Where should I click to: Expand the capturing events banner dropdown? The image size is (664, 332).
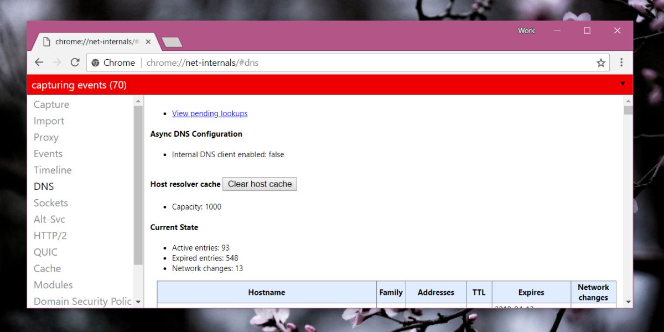(x=623, y=84)
